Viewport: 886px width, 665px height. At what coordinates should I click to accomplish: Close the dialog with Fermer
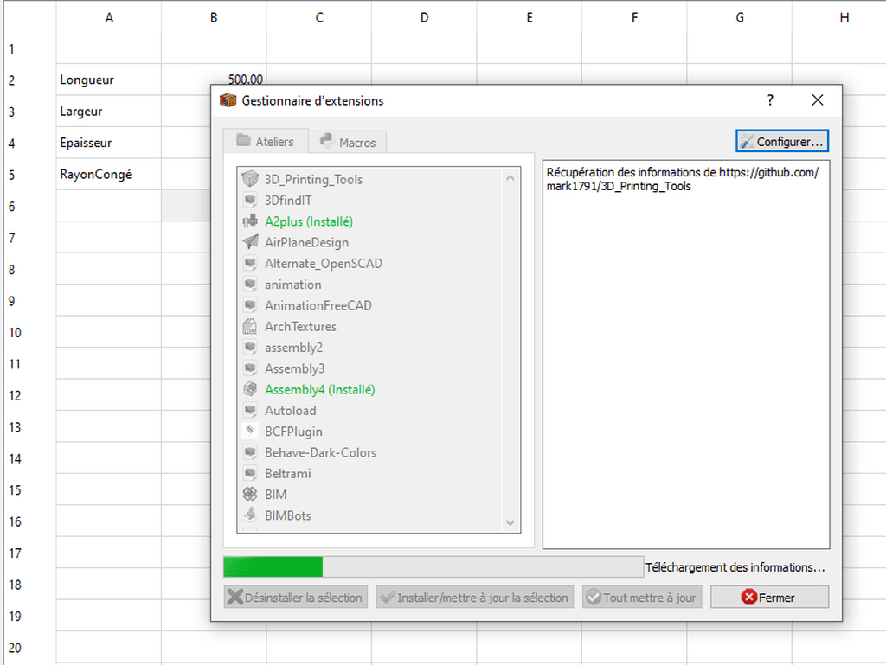click(769, 598)
